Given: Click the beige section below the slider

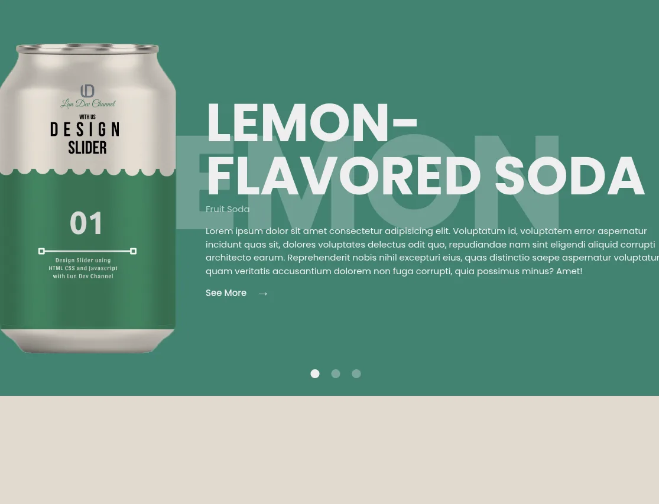Looking at the screenshot, I should 330,450.
